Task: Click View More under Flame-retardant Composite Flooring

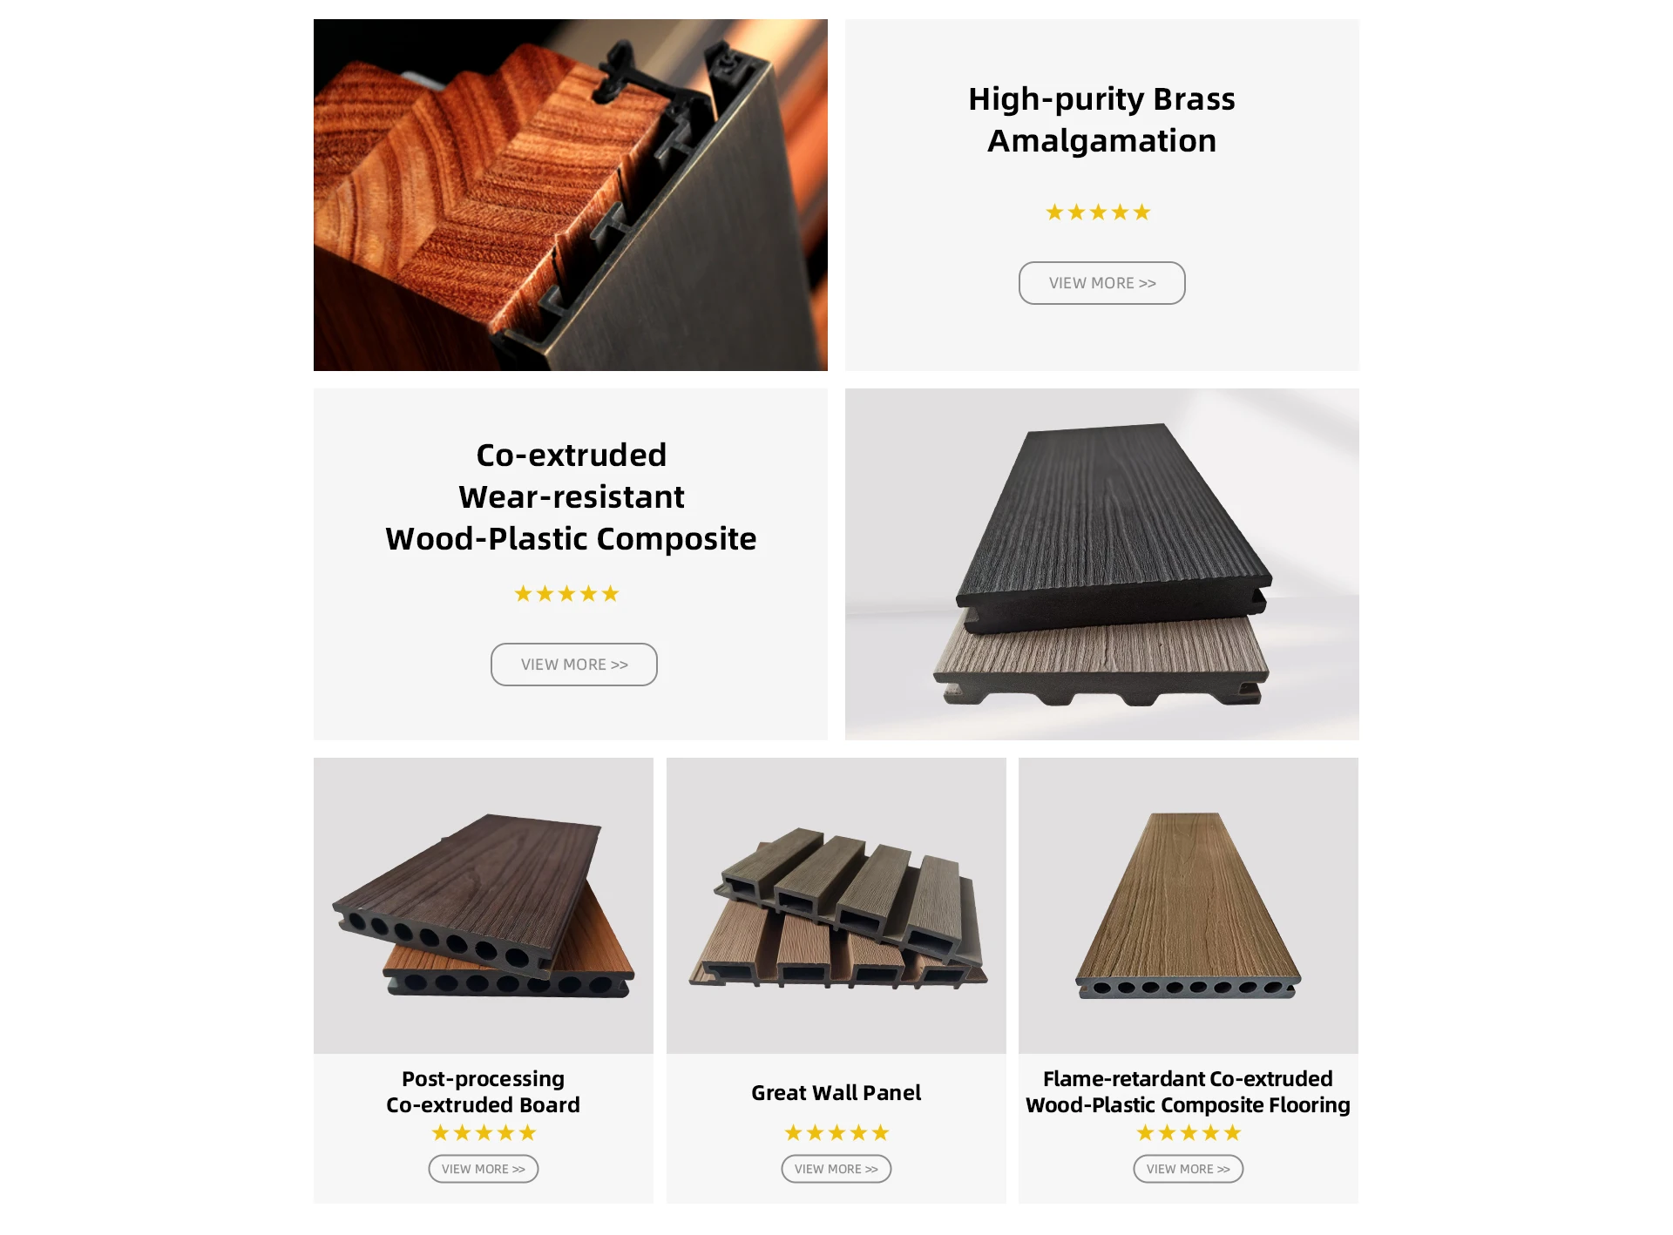Action: pyautogui.click(x=1188, y=1169)
